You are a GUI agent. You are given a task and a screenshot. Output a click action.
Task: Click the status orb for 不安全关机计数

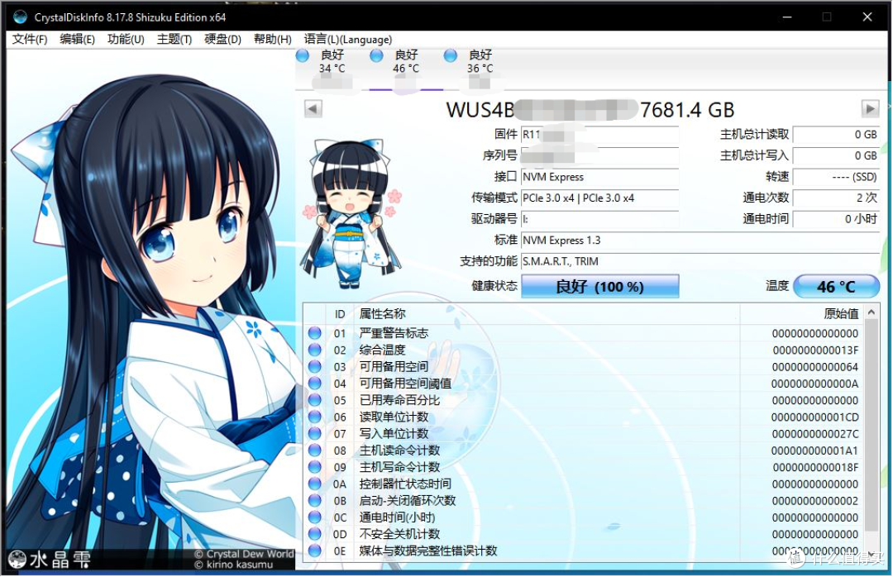pyautogui.click(x=314, y=534)
